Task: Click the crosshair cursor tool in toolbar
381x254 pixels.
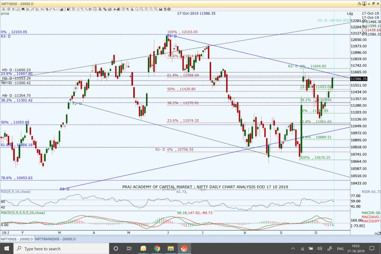Action: click(9, 9)
